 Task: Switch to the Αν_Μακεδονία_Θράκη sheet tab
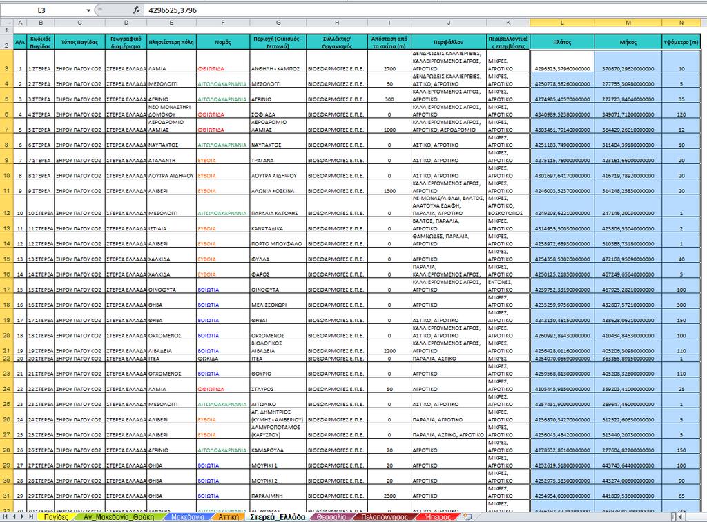pos(119,517)
